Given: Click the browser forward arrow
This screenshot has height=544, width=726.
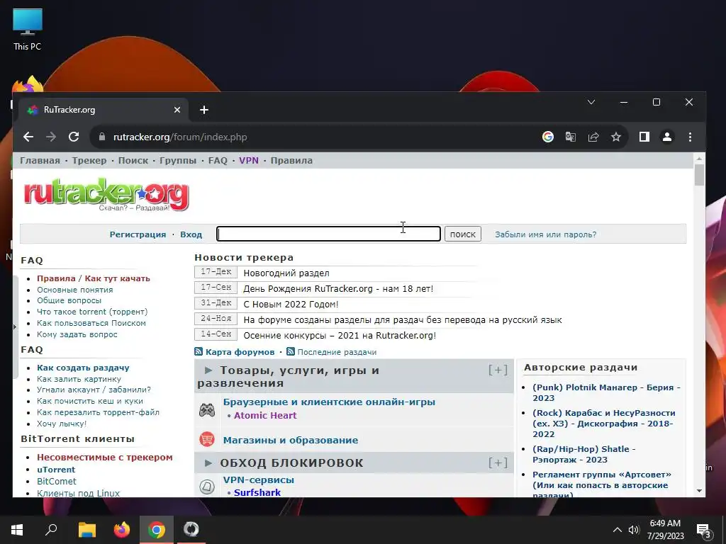Looking at the screenshot, I should (x=51, y=137).
